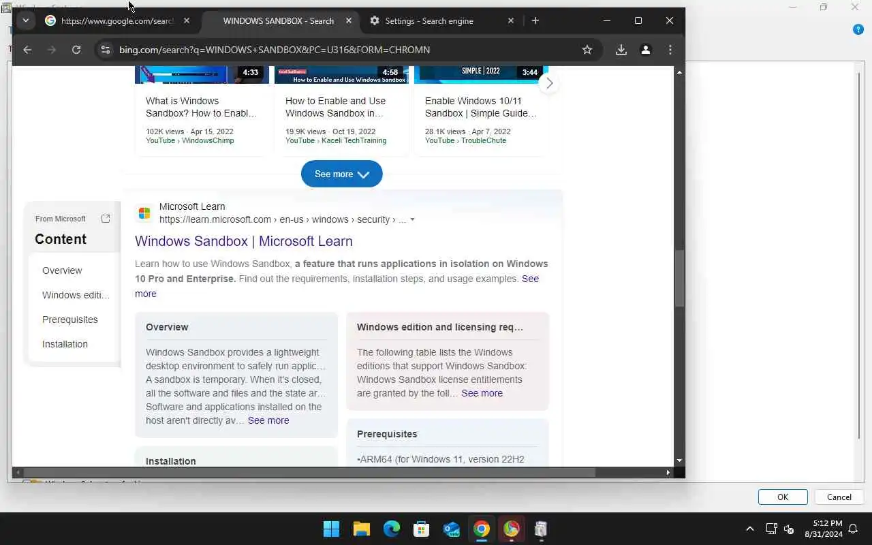The image size is (872, 545).
Task: Open File Explorer from taskbar
Action: (362, 529)
